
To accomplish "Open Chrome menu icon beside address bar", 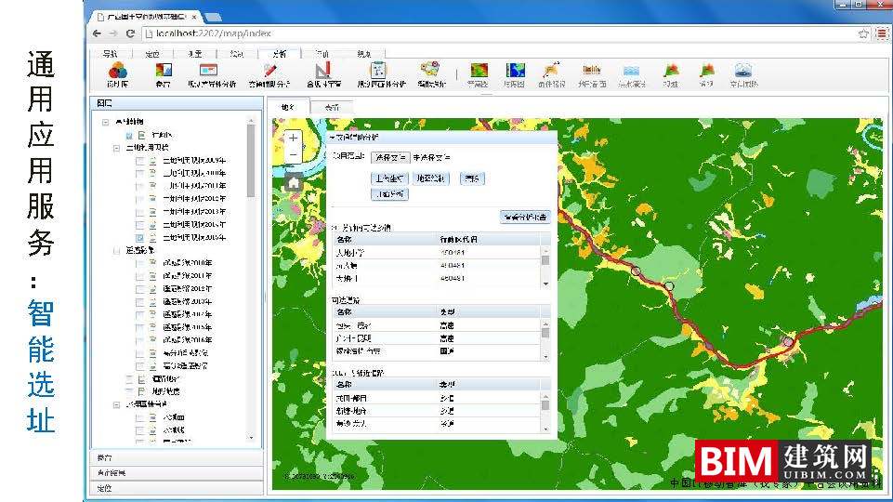I will point(881,33).
